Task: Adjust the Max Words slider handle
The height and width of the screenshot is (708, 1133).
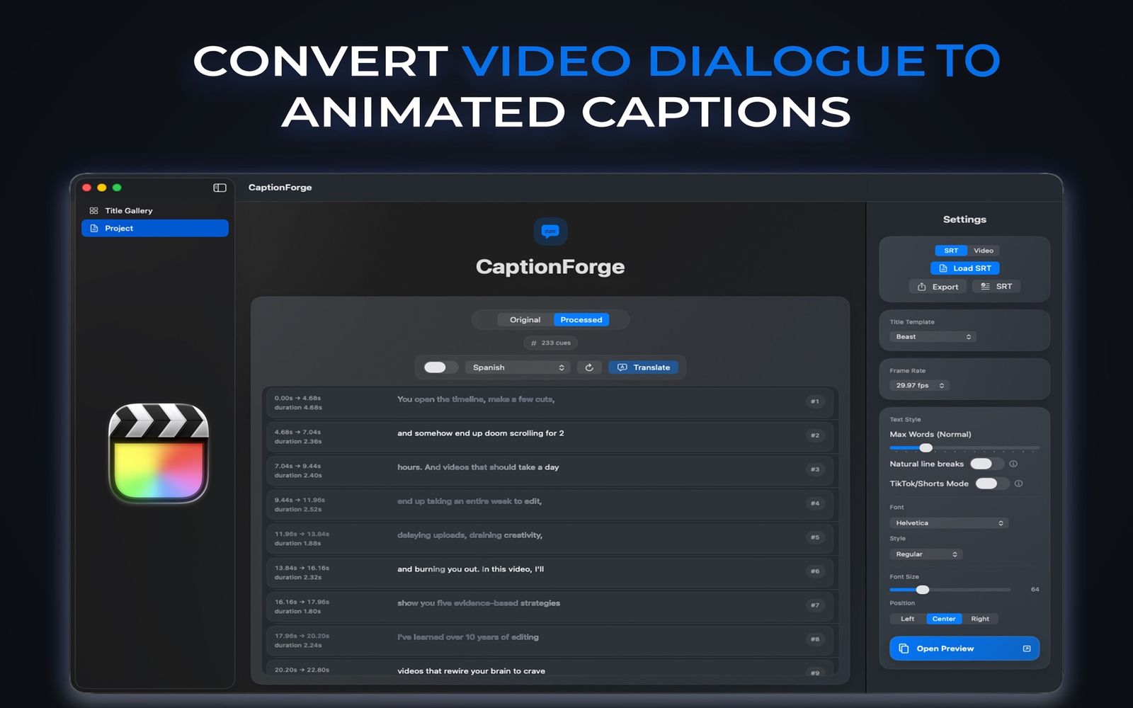Action: [926, 447]
